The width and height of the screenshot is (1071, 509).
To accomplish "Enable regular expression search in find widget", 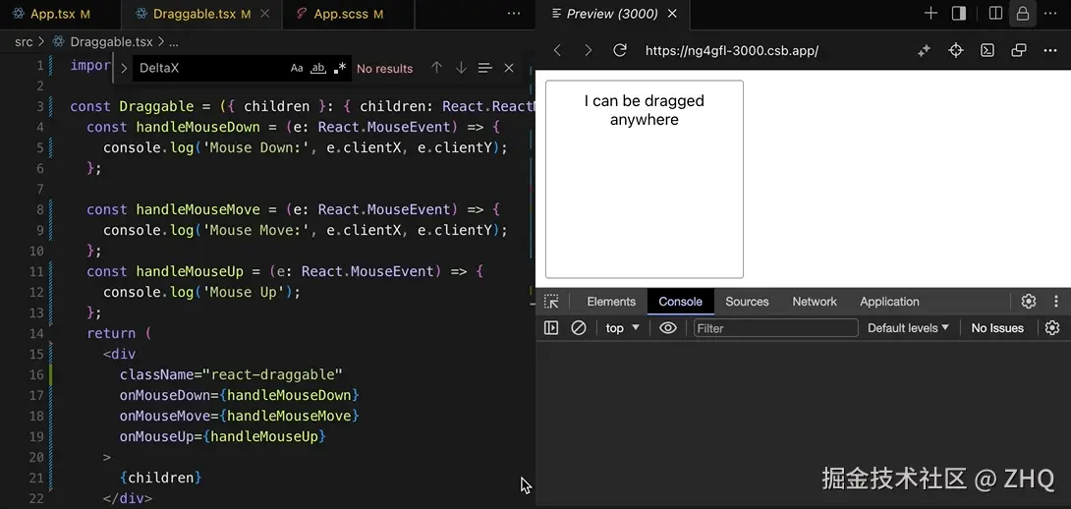I will [340, 69].
